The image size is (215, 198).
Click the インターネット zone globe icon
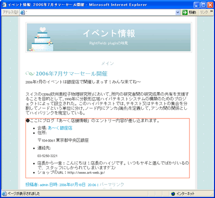coord(173,194)
